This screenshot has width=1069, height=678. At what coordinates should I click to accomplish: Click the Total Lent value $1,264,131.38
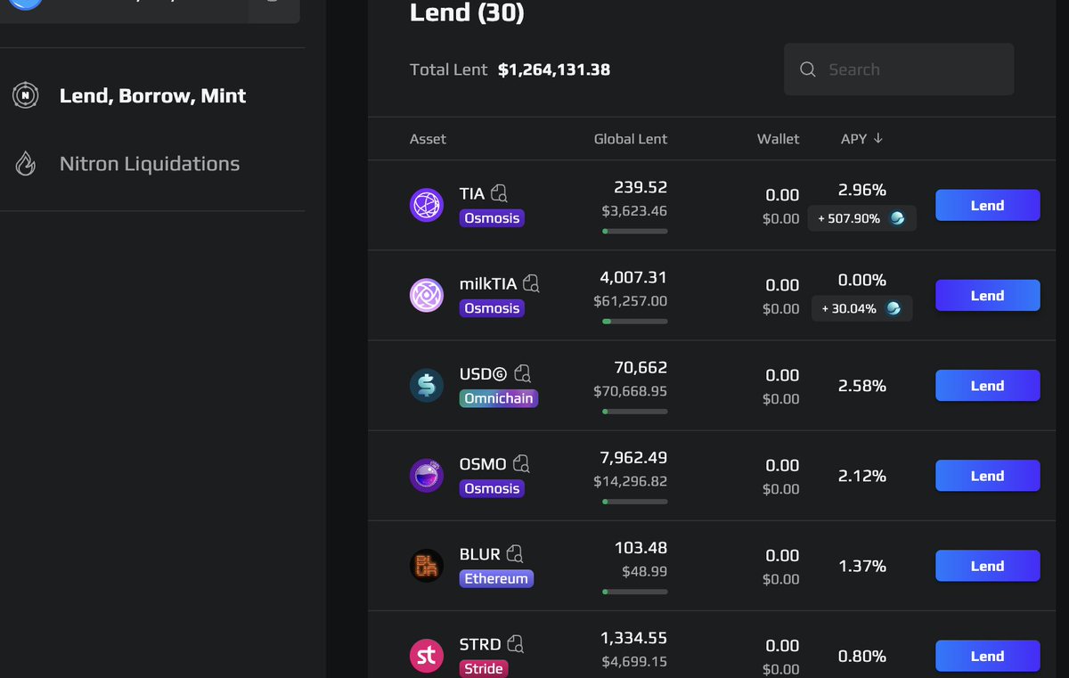pyautogui.click(x=554, y=69)
